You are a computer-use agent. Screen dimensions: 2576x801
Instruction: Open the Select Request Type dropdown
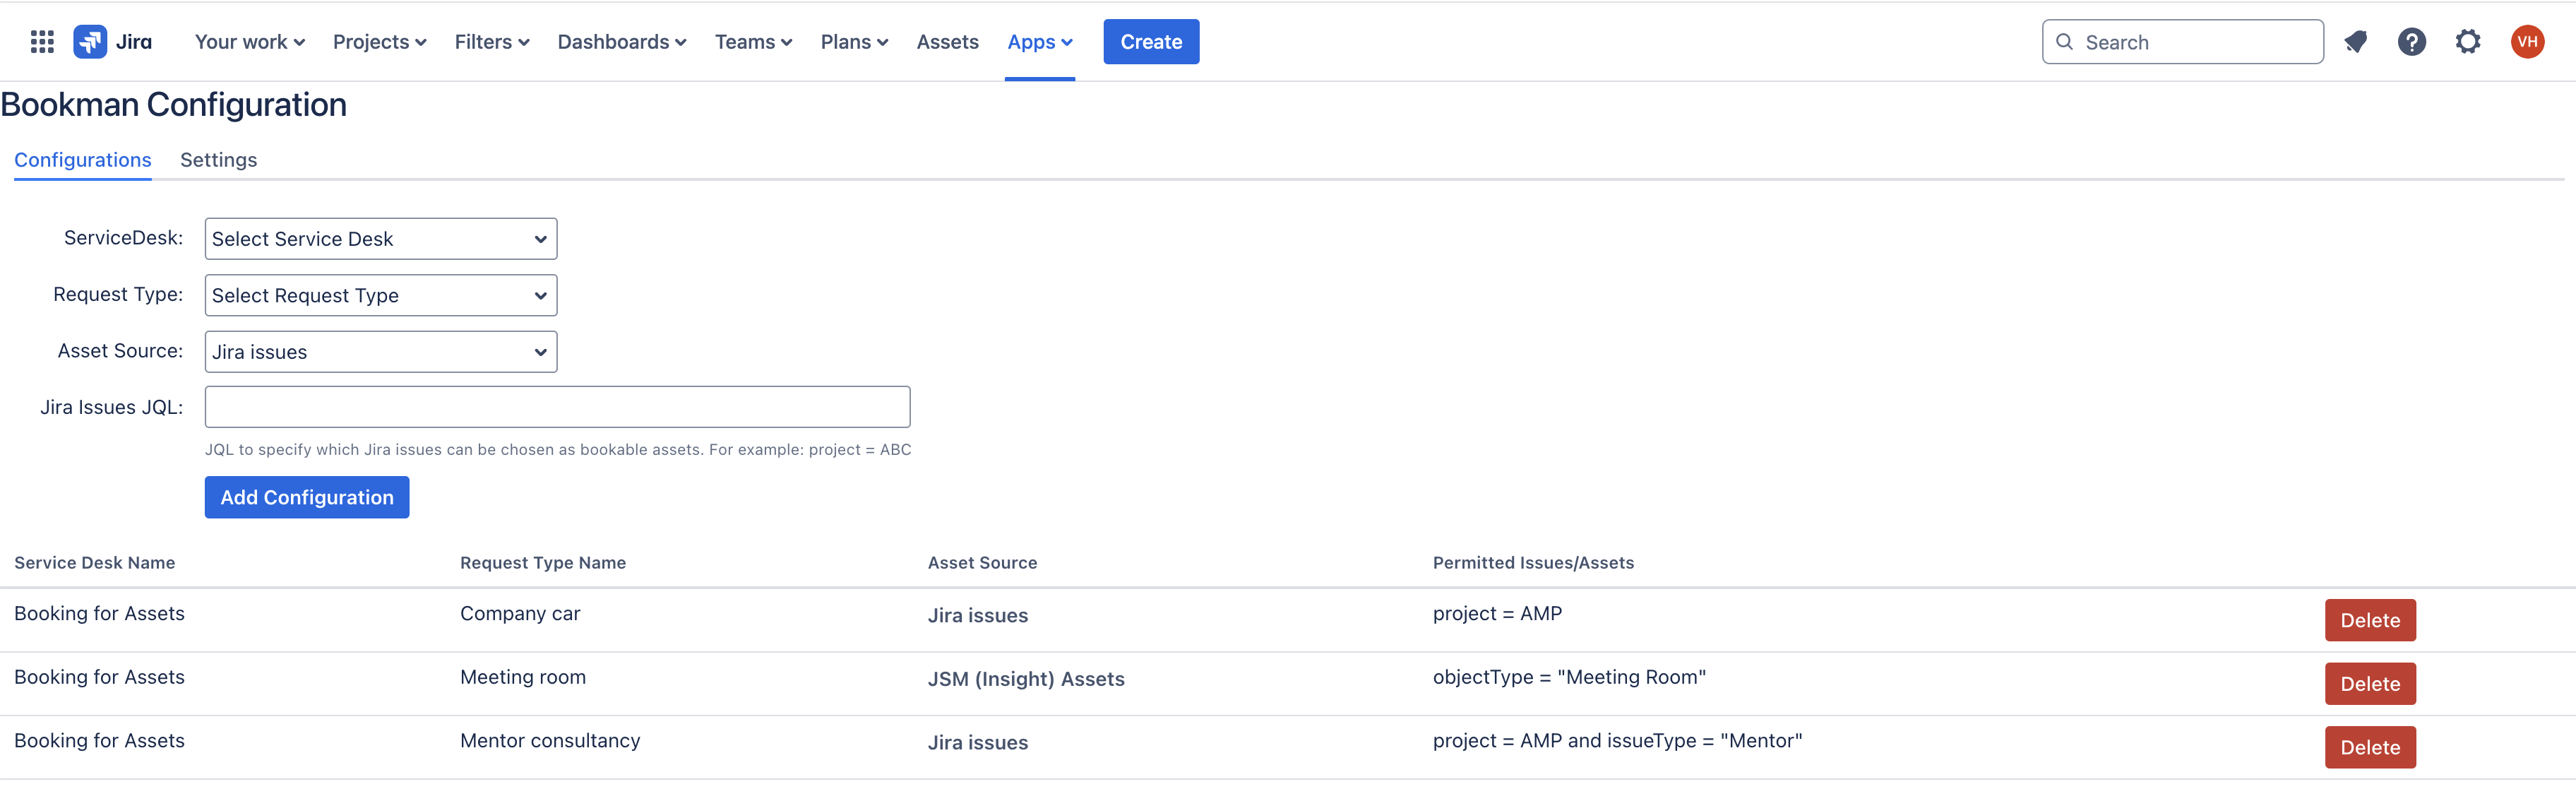pyautogui.click(x=381, y=295)
